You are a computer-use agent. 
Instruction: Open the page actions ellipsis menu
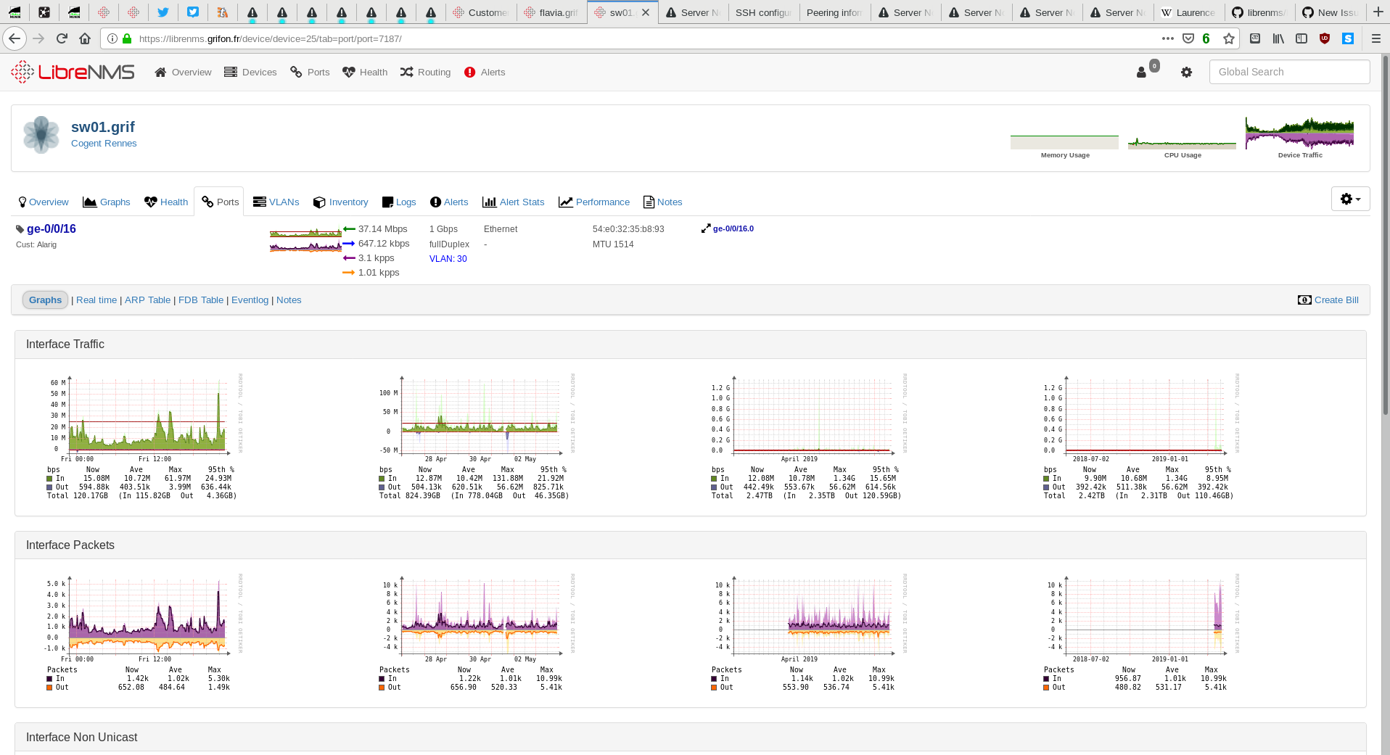pyautogui.click(x=1167, y=38)
